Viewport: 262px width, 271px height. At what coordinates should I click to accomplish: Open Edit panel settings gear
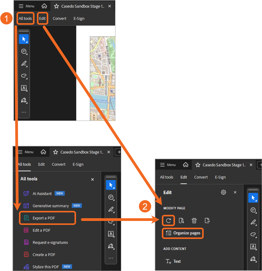tap(224, 192)
